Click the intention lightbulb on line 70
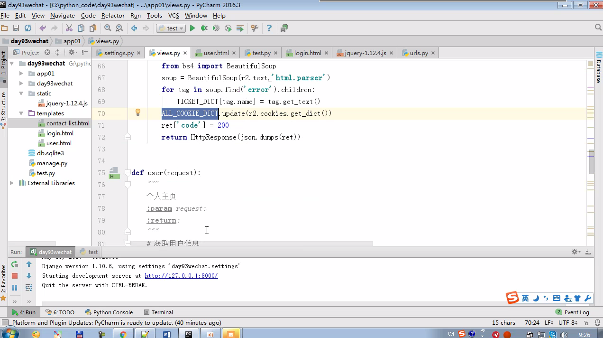Image resolution: width=603 pixels, height=338 pixels. pyautogui.click(x=138, y=113)
